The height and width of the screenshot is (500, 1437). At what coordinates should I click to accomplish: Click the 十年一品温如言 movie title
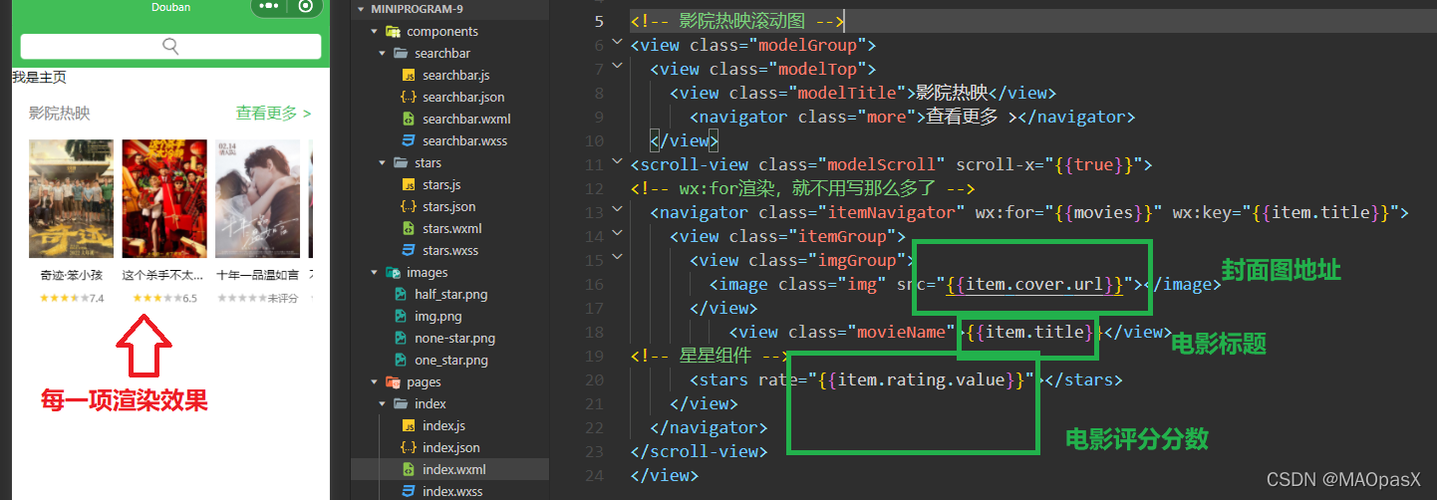click(257, 275)
